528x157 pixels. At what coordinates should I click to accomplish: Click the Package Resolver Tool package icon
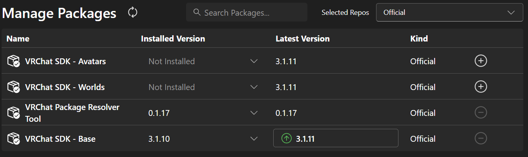coord(13,113)
